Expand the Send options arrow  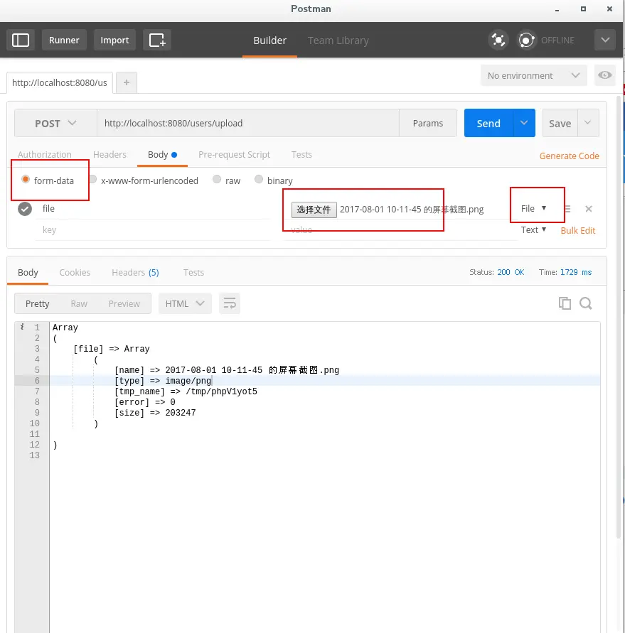(x=524, y=123)
